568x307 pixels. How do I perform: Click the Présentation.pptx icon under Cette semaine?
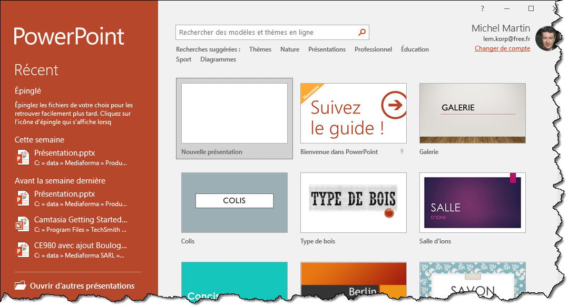tap(23, 157)
